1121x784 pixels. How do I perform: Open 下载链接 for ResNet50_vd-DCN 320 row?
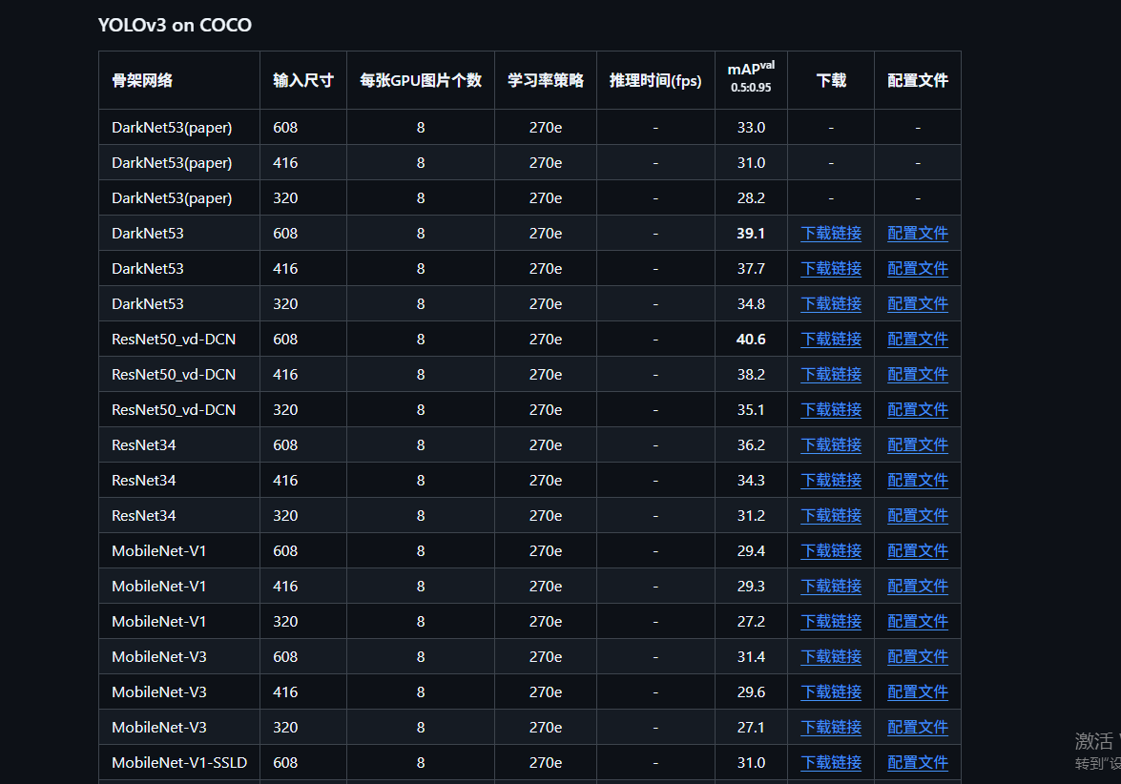tap(831, 409)
